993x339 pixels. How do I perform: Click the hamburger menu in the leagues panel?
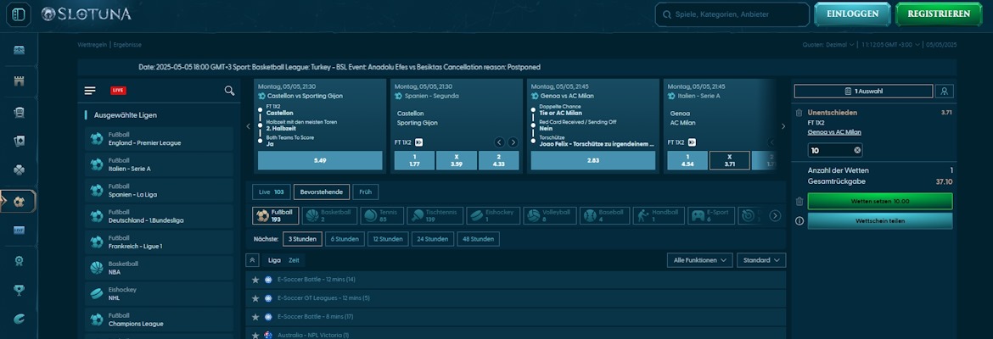tap(90, 91)
